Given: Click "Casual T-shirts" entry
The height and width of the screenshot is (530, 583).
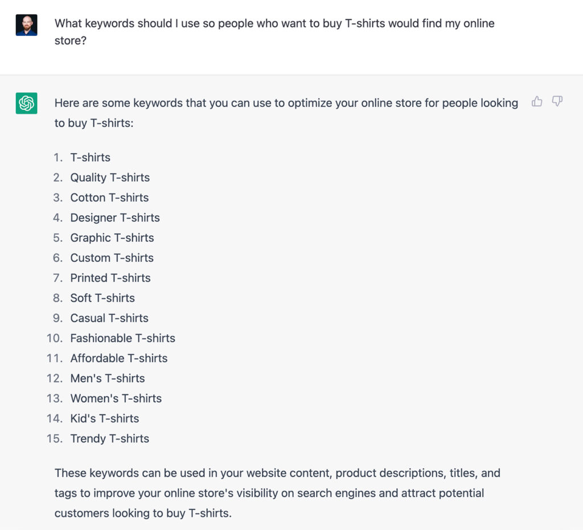Looking at the screenshot, I should (x=109, y=318).
